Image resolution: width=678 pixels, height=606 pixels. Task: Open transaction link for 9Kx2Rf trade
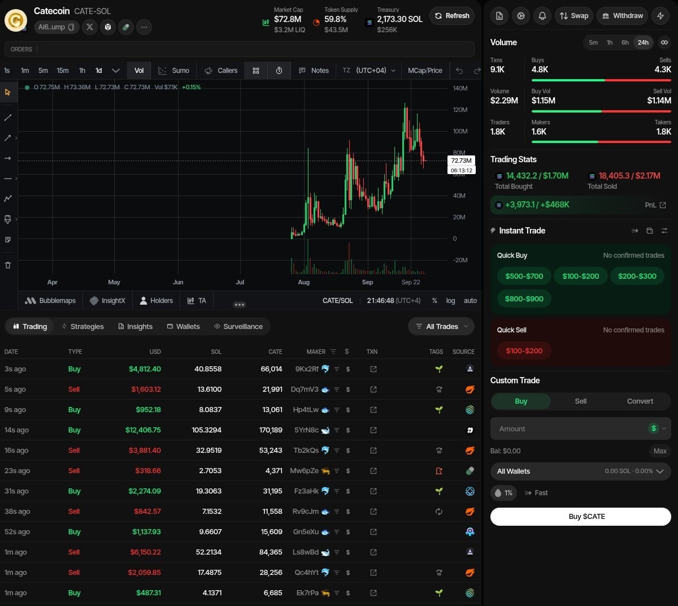click(x=373, y=369)
